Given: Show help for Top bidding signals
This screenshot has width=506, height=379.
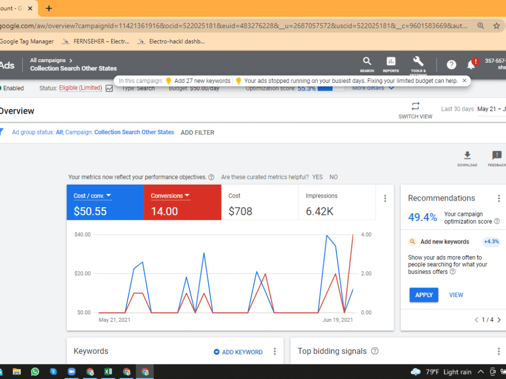Looking at the screenshot, I should pyautogui.click(x=374, y=351).
